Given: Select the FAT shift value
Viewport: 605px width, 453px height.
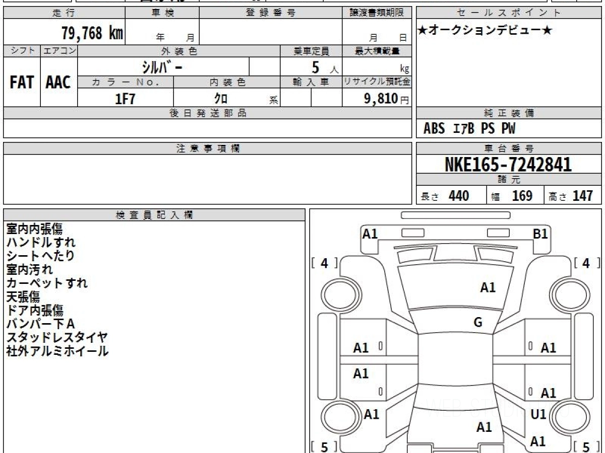Looking at the screenshot, I should 22,83.
